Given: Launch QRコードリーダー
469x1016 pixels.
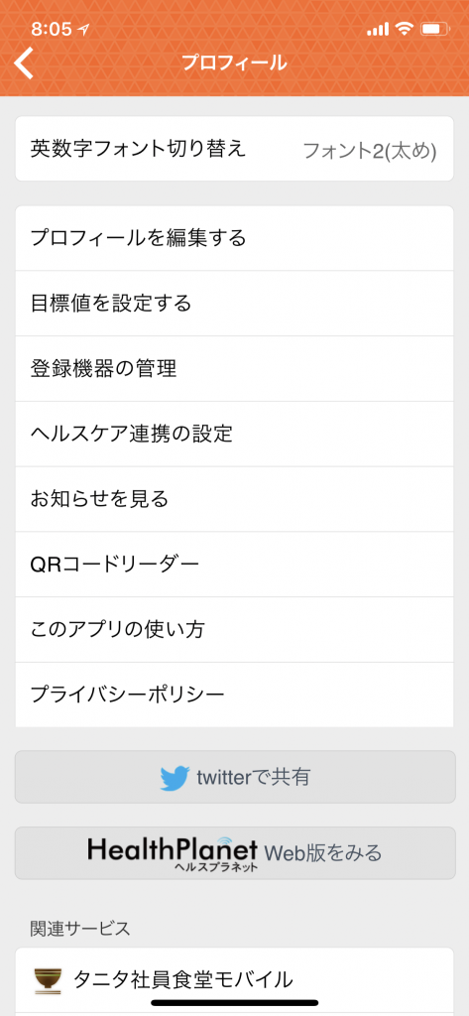Looking at the screenshot, I should [x=234, y=565].
